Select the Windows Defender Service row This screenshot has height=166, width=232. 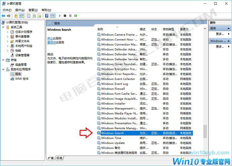pyautogui.click(x=145, y=59)
